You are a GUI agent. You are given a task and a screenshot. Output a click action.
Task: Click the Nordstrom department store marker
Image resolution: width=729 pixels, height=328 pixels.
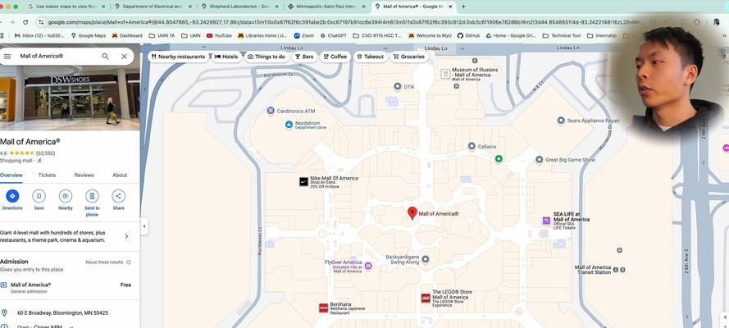(x=289, y=125)
